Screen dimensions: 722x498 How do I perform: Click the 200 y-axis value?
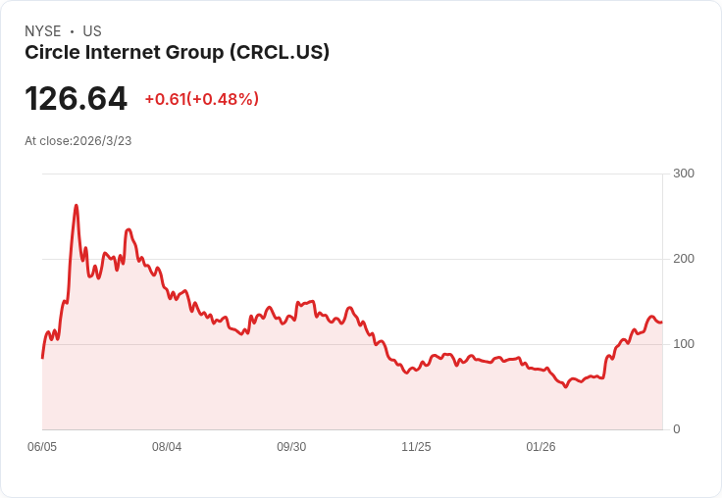[x=684, y=259]
